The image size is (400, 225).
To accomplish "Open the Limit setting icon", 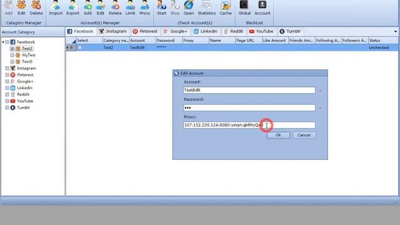I will click(130, 7).
